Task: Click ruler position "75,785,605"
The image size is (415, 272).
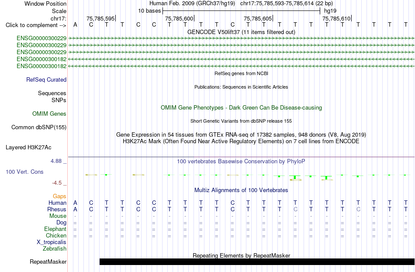Action: tap(258, 18)
